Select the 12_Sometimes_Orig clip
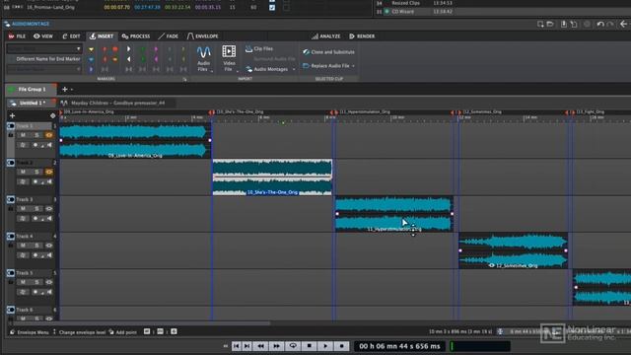This screenshot has height=355, width=631. pyautogui.click(x=513, y=250)
